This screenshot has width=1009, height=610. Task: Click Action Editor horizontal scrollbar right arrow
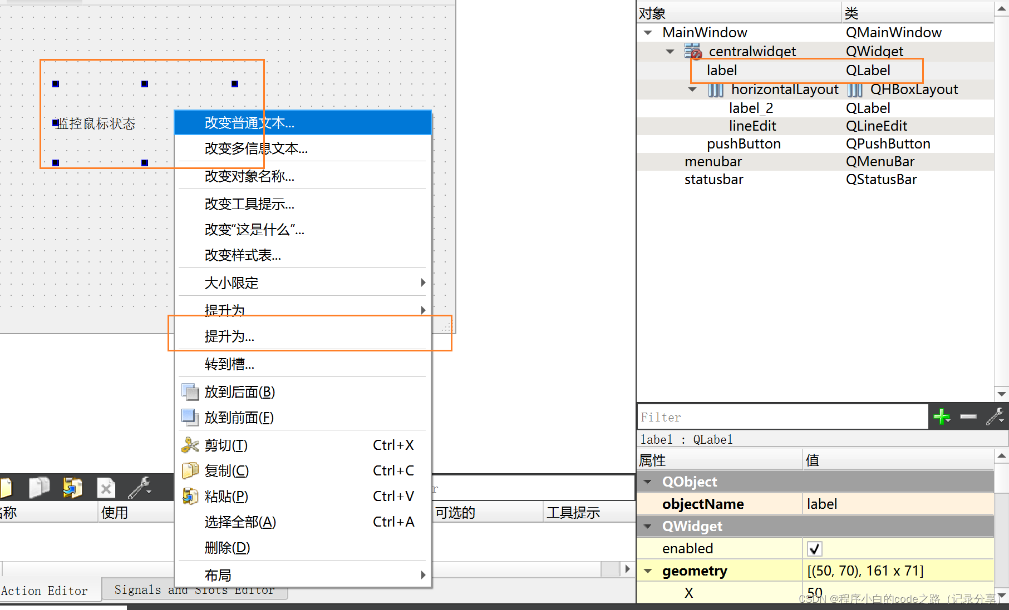point(628,569)
